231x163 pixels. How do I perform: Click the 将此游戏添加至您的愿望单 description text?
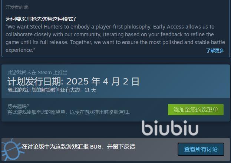click(69, 112)
